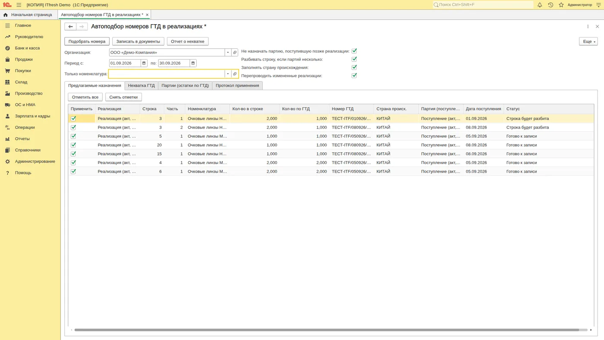The width and height of the screenshot is (604, 340).
Task: Expand the Организация dropdown list
Action: (x=228, y=53)
